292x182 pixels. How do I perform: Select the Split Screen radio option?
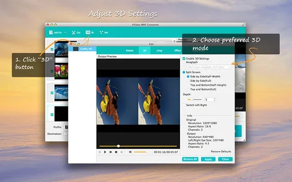pyautogui.click(x=184, y=72)
